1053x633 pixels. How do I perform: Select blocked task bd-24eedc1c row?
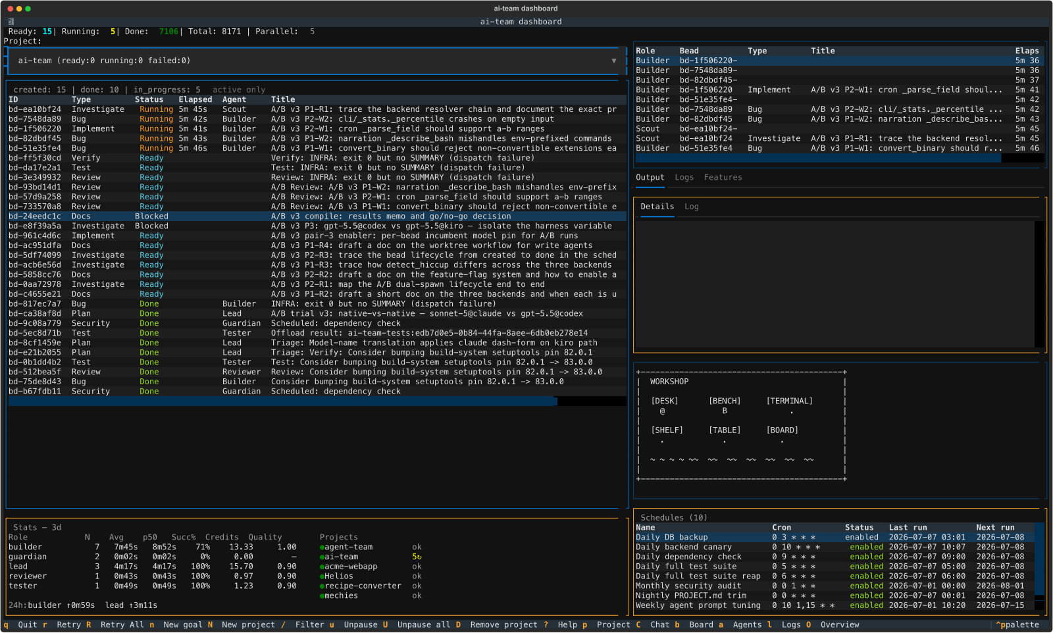[316, 216]
